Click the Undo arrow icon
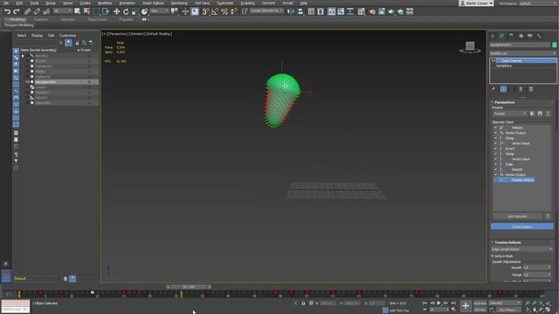559x314 pixels. coord(7,11)
